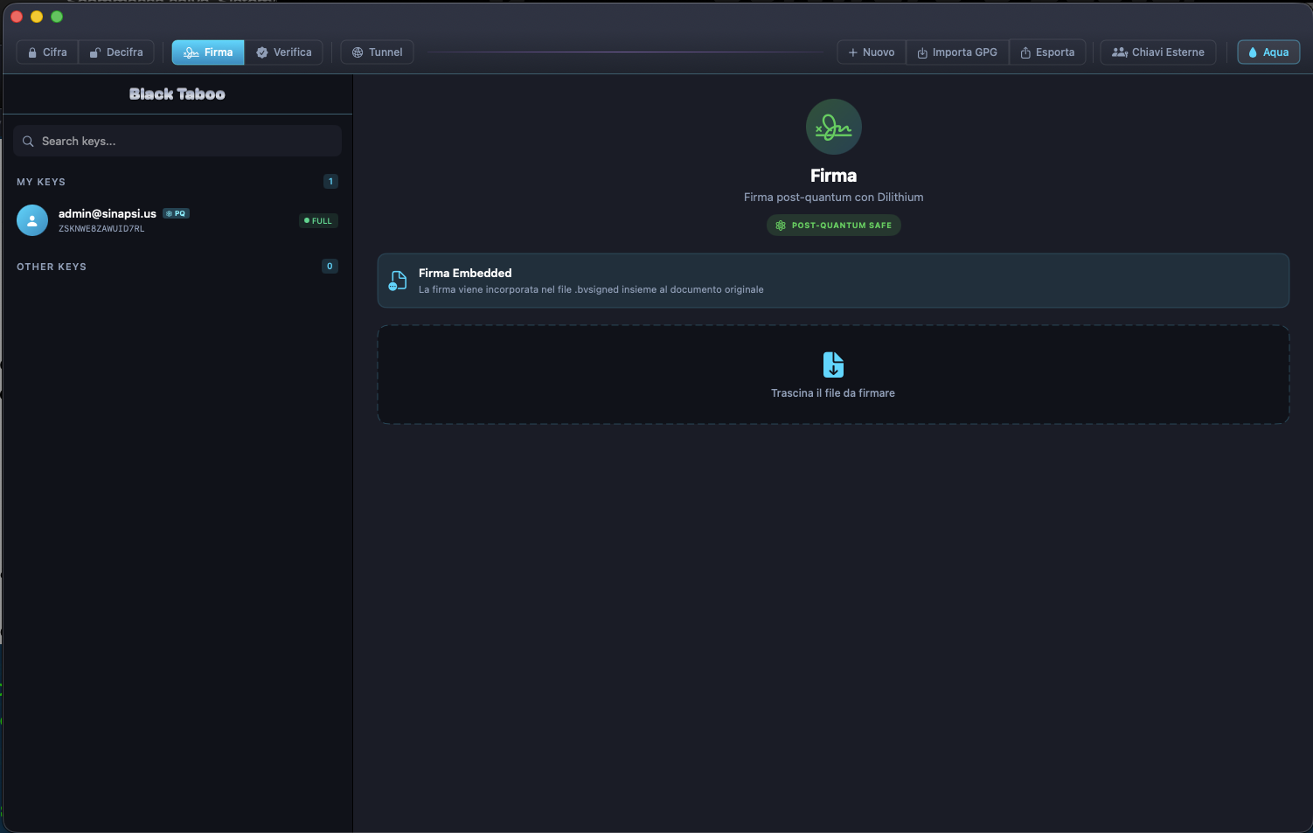Click the PQ badge next to admin key
This screenshot has height=833, width=1313.
(x=177, y=213)
